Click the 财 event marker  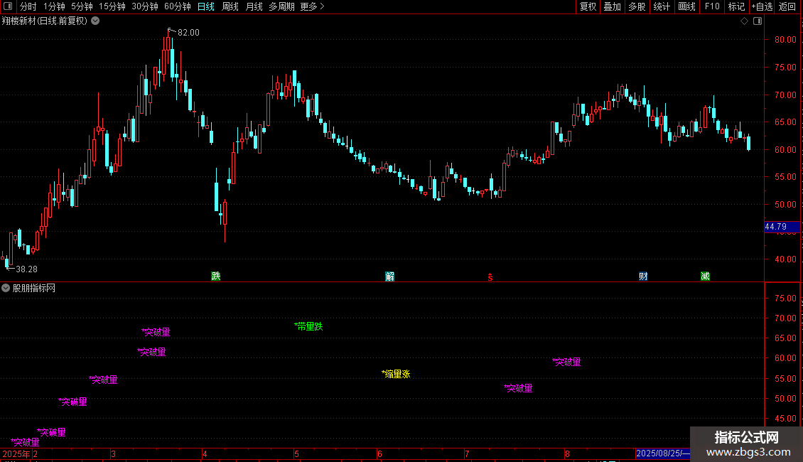pos(643,276)
